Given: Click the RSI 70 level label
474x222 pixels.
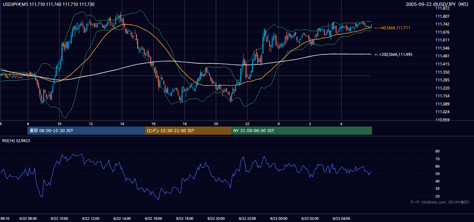Looking at the screenshot, I should (438, 159).
